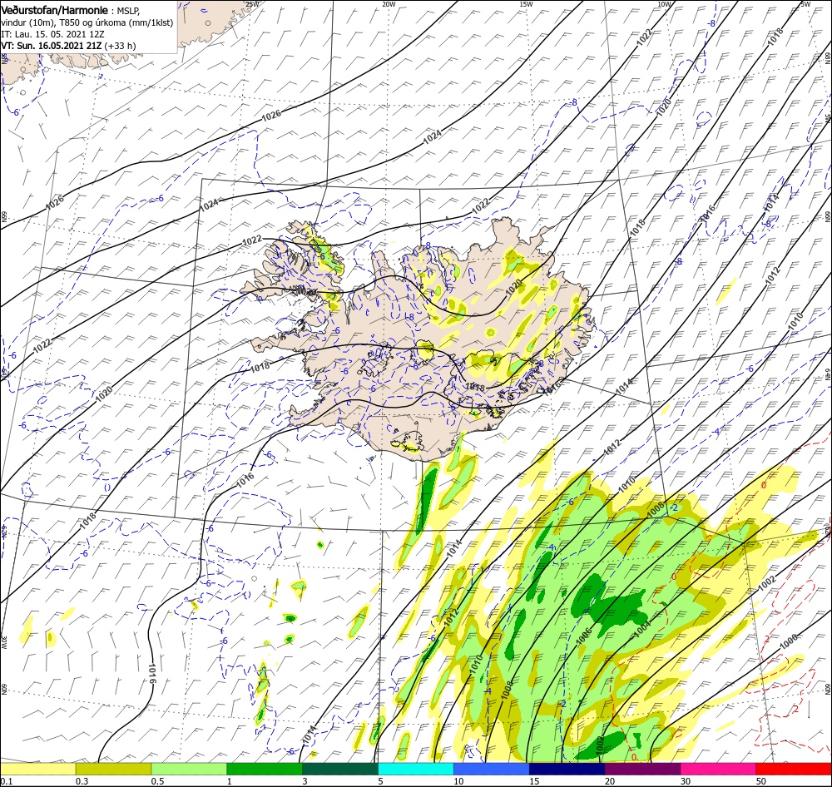Click the "30" legend value
This screenshot has height=787, width=832.
click(x=685, y=780)
